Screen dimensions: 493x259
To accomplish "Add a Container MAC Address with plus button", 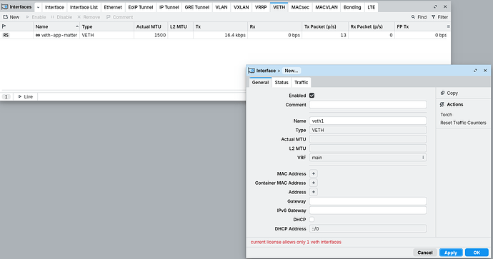I will (x=314, y=183).
